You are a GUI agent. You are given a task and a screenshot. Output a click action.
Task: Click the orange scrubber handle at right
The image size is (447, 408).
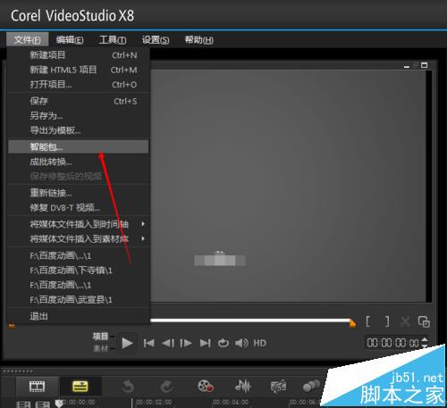pyautogui.click(x=352, y=323)
